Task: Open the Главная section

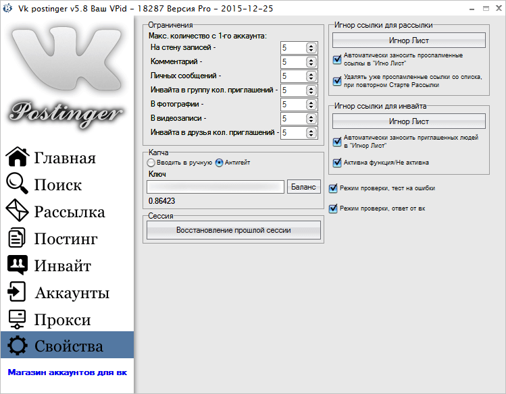Action: [x=65, y=158]
